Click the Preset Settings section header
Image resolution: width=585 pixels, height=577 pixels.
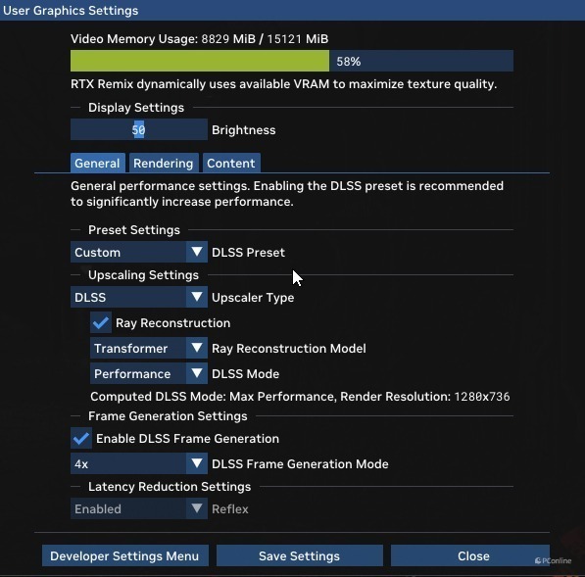tap(134, 230)
